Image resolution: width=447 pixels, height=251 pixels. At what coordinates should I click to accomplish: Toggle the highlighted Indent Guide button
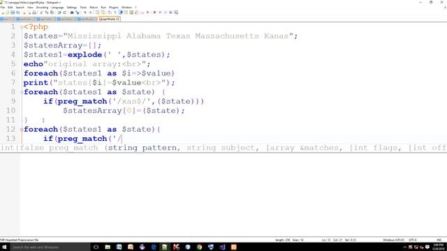pos(121,13)
